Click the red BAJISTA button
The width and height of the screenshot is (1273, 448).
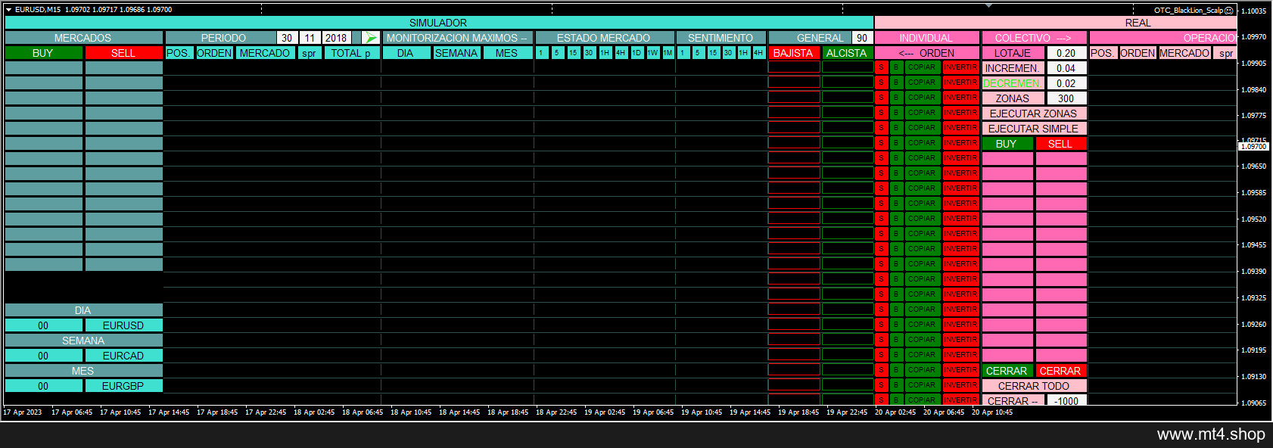793,53
